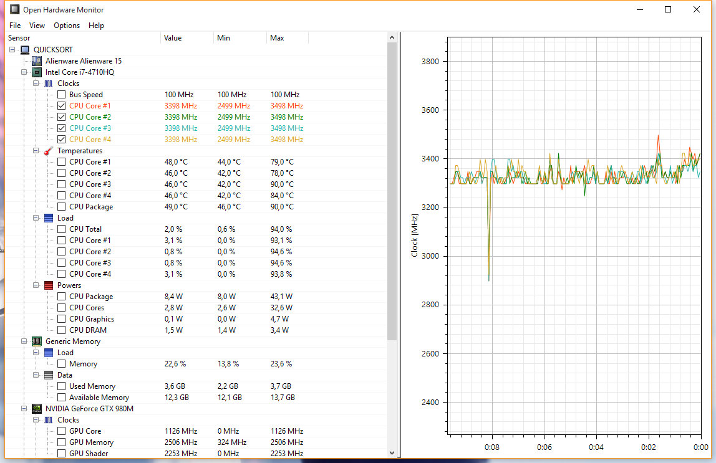Click the CPU Core #1 max temperature "79,0 °C"
This screenshot has height=463, width=716.
click(x=282, y=162)
